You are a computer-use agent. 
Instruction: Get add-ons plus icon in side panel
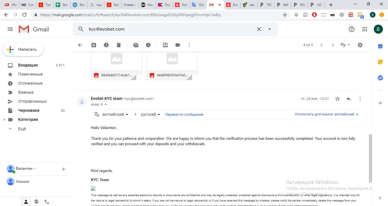click(380, 103)
